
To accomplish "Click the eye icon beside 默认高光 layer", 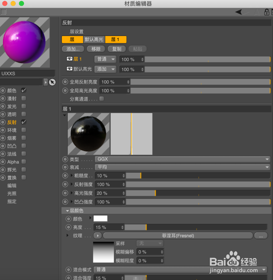I will (70, 69).
